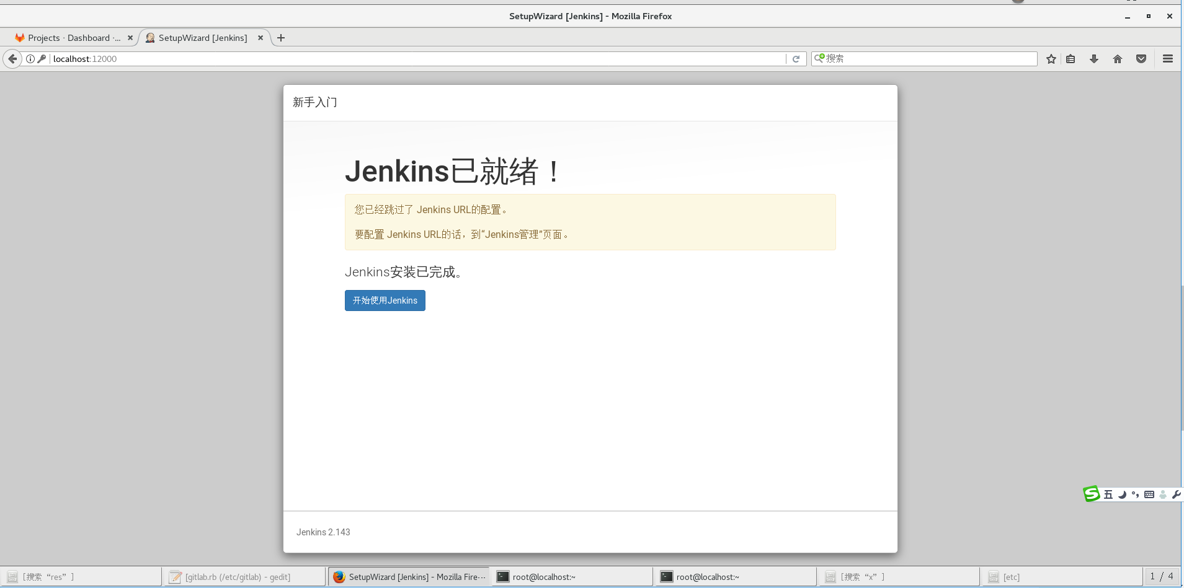Click 开始使用Jenkins button
Image resolution: width=1184 pixels, height=588 pixels.
(x=385, y=301)
